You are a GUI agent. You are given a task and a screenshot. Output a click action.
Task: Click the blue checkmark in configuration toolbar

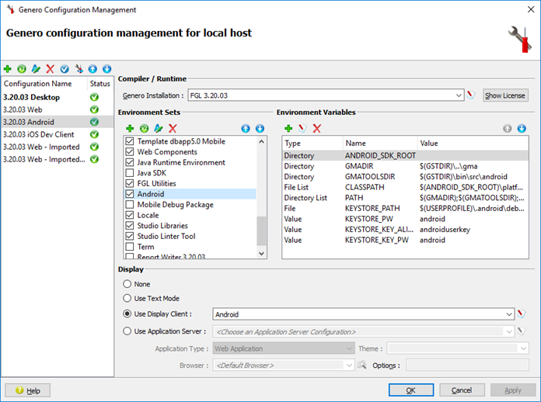pyautogui.click(x=65, y=69)
